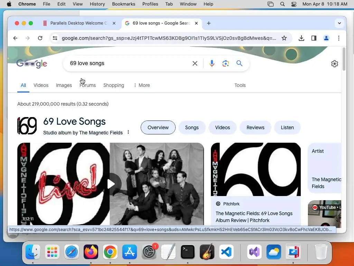Viewport: 354px width, 266px height.
Task: Play the 69 Love Songs Live video
Action: (111, 184)
